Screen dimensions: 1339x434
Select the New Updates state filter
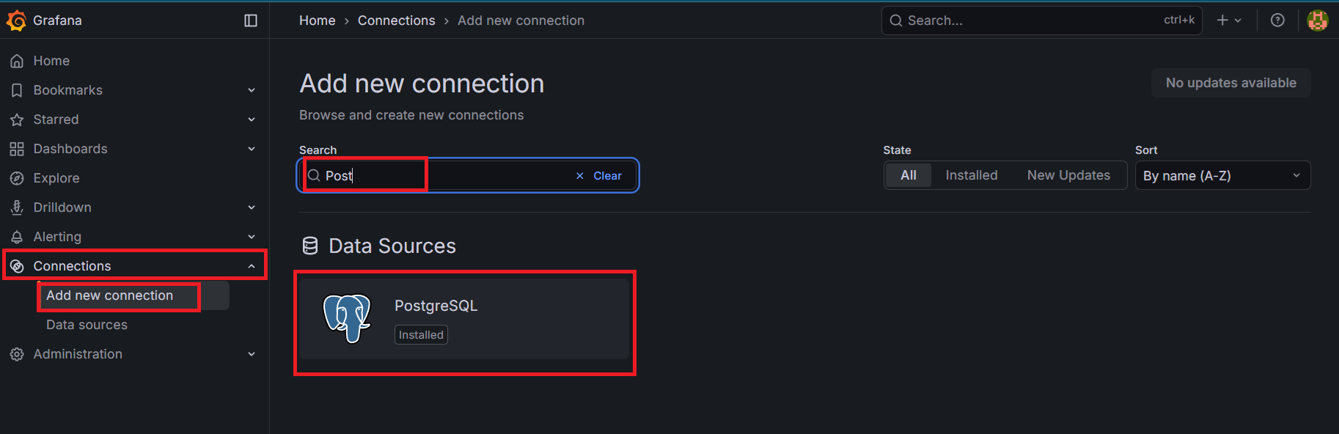(1068, 175)
